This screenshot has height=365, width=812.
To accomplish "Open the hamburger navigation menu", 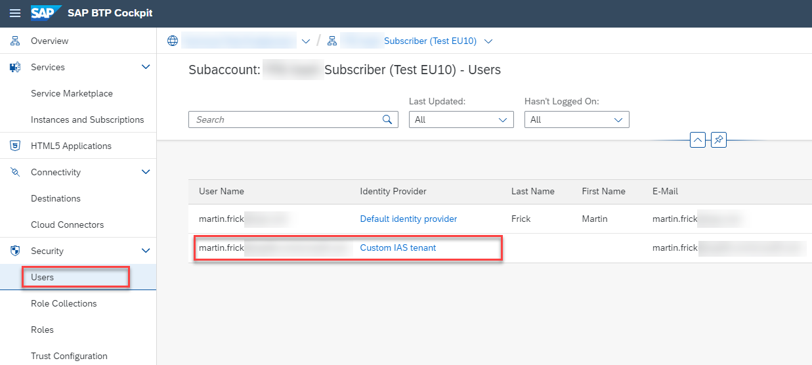I will pos(14,13).
